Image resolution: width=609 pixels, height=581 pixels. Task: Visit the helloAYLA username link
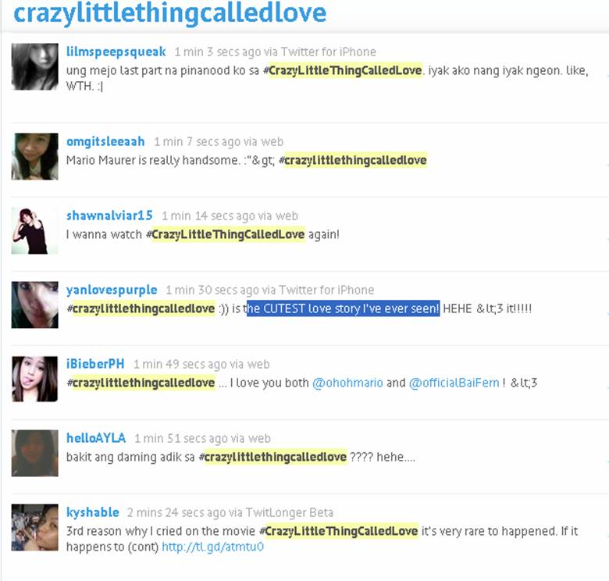click(96, 438)
